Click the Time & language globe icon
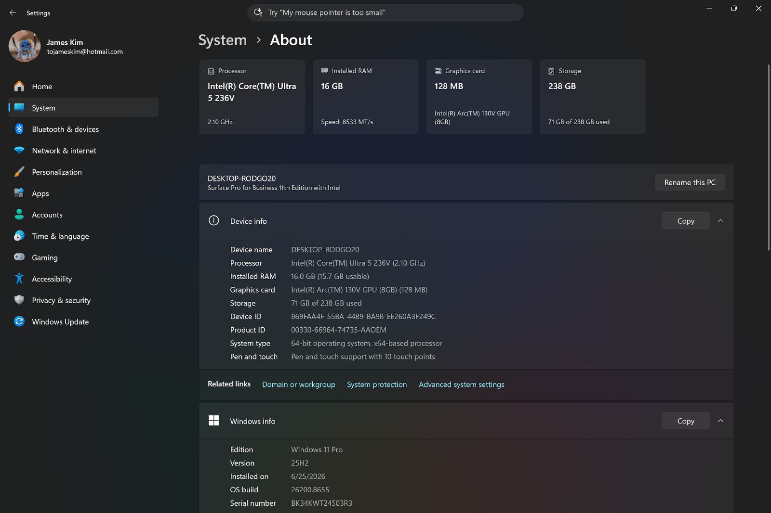Viewport: 771px width, 513px height. point(19,236)
